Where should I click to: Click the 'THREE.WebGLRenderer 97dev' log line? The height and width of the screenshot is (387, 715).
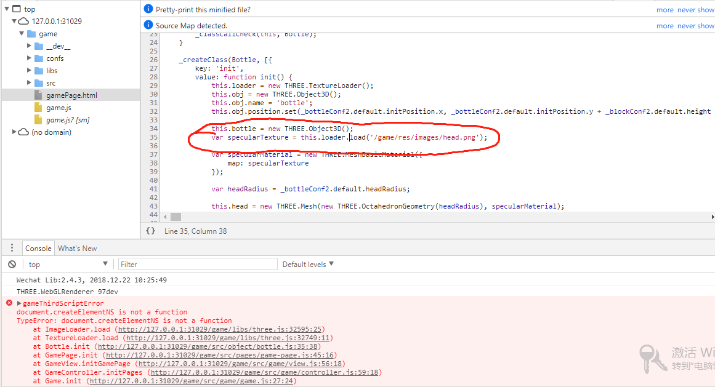pos(67,292)
